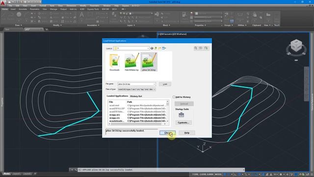Select the acapp.arx row in loaded list
This screenshot has height=177, width=314.
click(x=138, y=115)
